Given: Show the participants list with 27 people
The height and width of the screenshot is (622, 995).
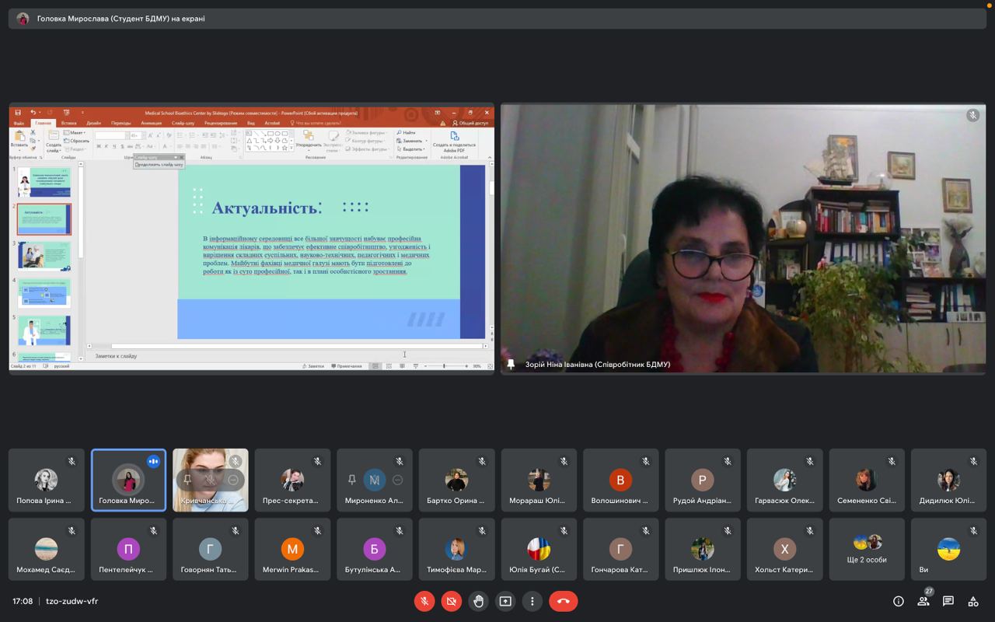Looking at the screenshot, I should (x=923, y=601).
